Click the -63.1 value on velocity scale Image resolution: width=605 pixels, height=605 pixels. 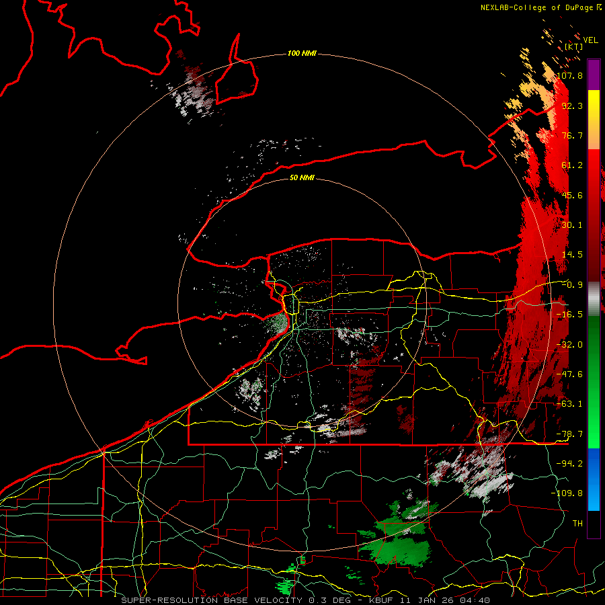point(569,404)
